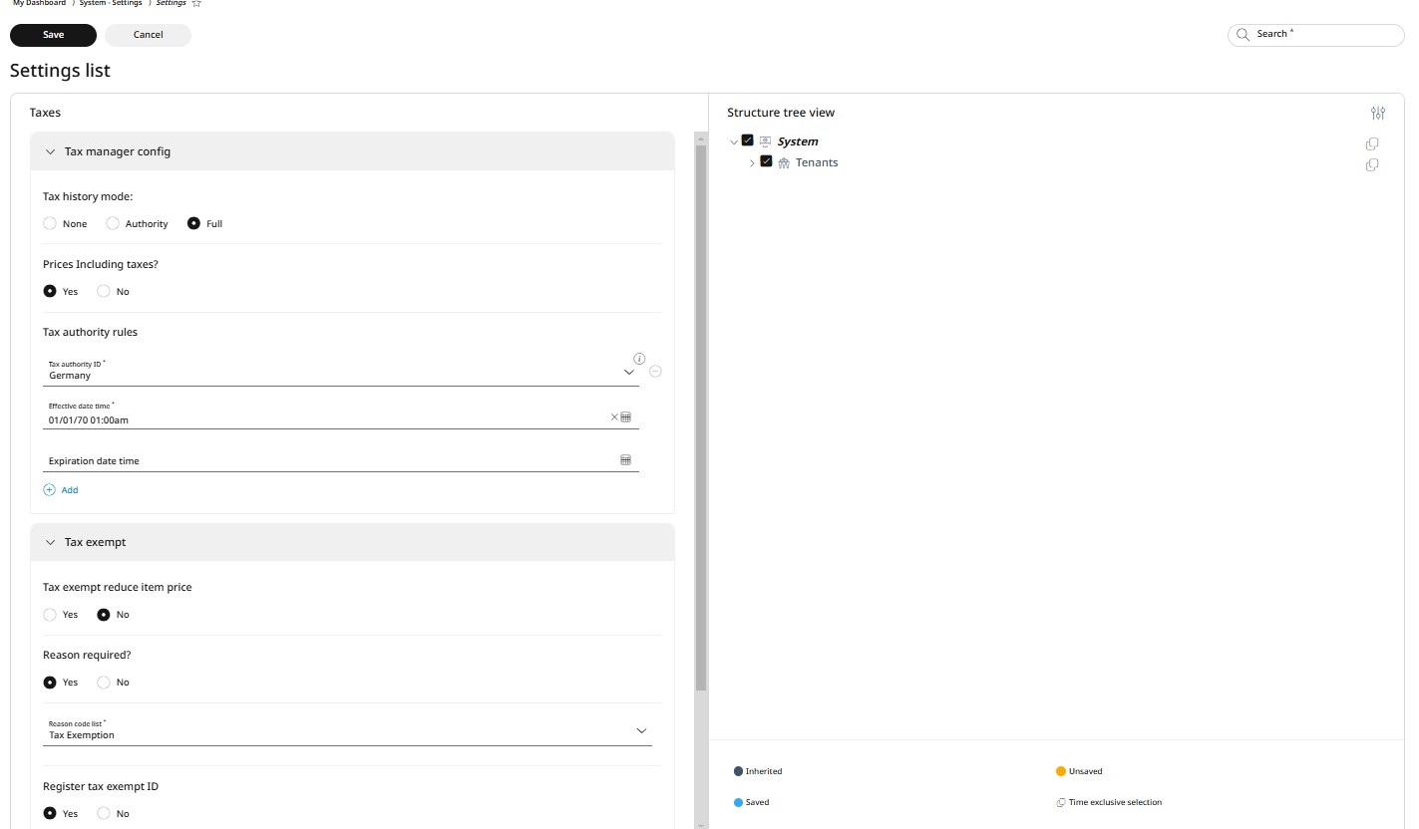This screenshot has height=829, width=1419.
Task: Click the Effective date time field
Action: (343, 414)
